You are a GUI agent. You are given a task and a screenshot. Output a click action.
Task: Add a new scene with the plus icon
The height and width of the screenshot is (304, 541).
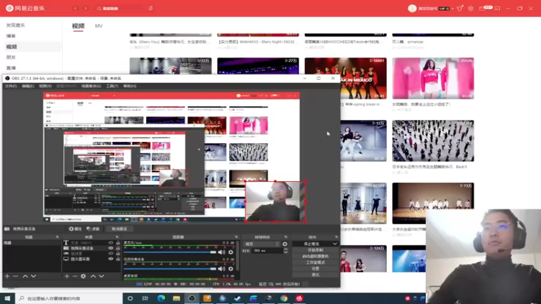point(7,276)
